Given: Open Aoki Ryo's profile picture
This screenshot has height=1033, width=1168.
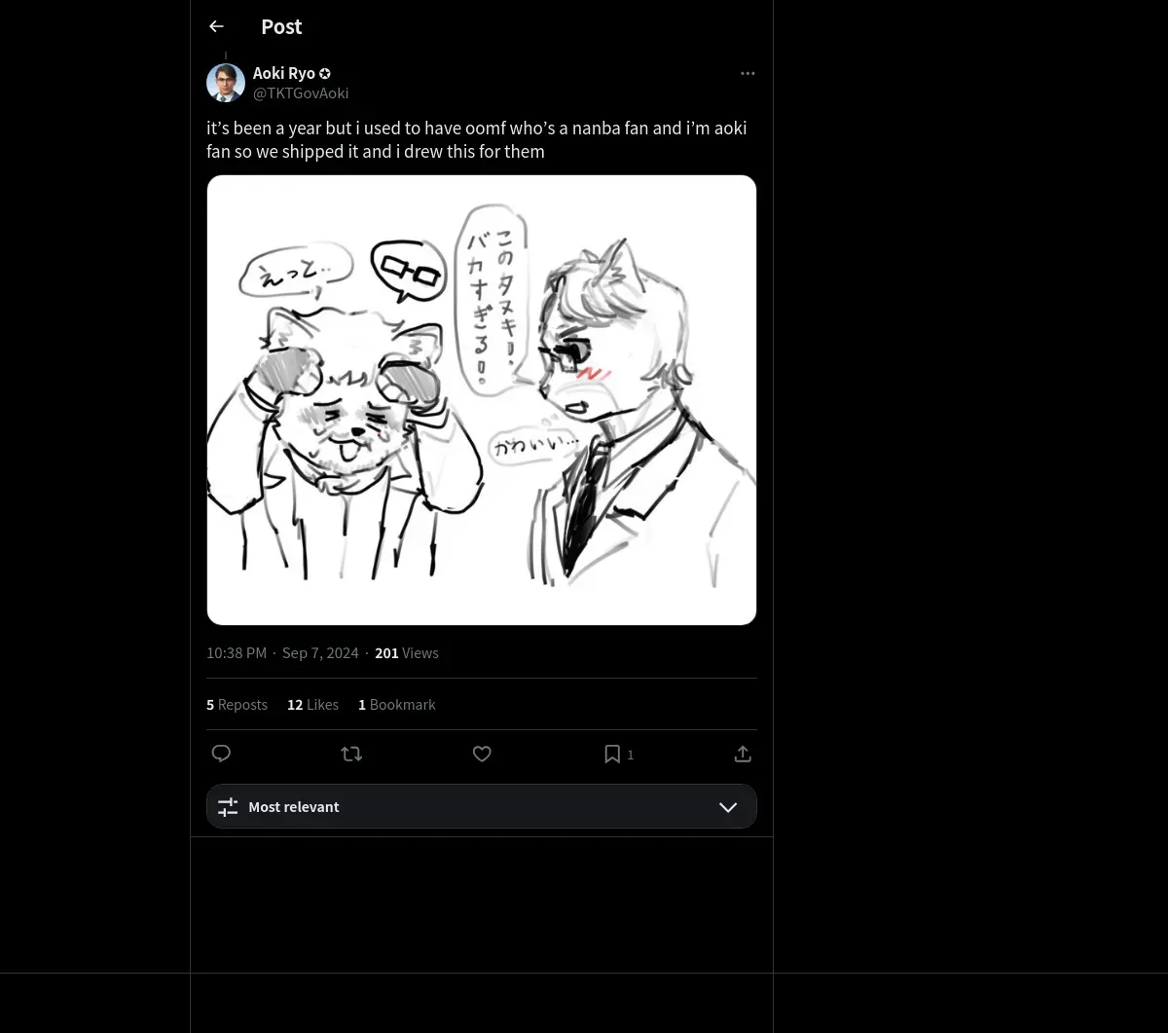Looking at the screenshot, I should (x=226, y=83).
